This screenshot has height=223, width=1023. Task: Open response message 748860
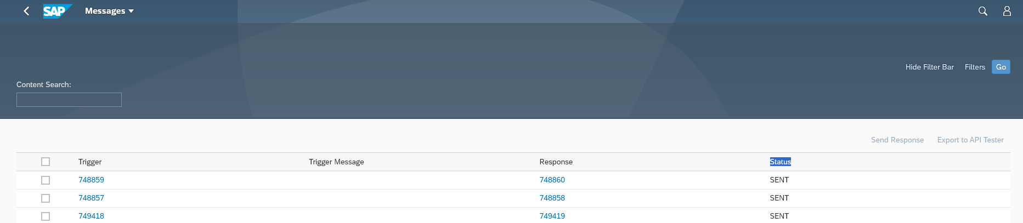click(x=552, y=180)
